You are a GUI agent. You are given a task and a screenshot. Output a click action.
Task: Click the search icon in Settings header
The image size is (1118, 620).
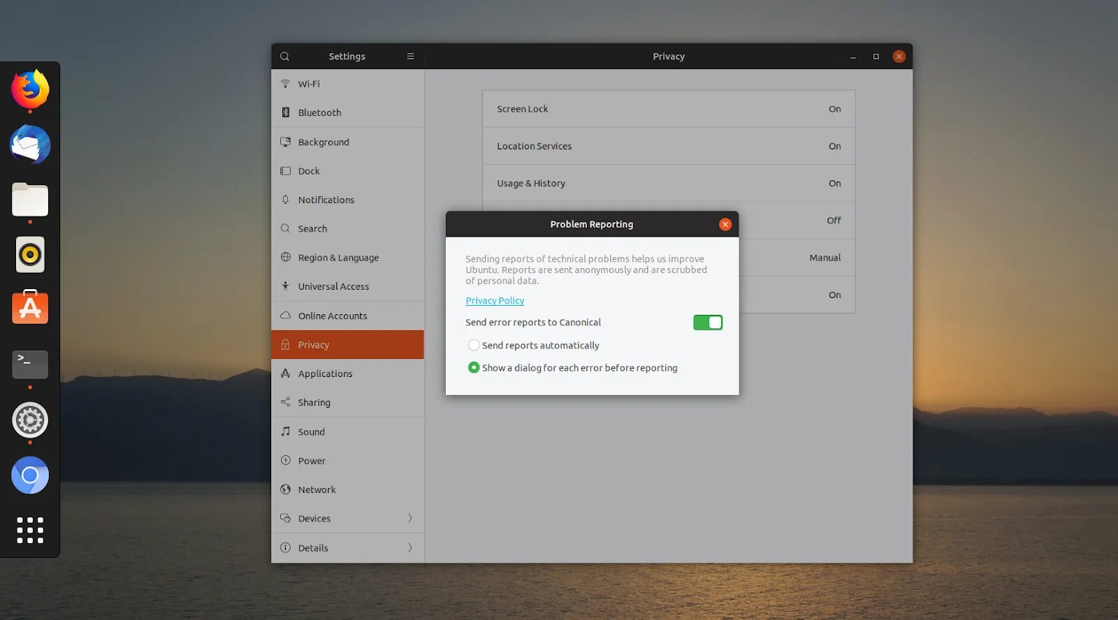click(284, 57)
